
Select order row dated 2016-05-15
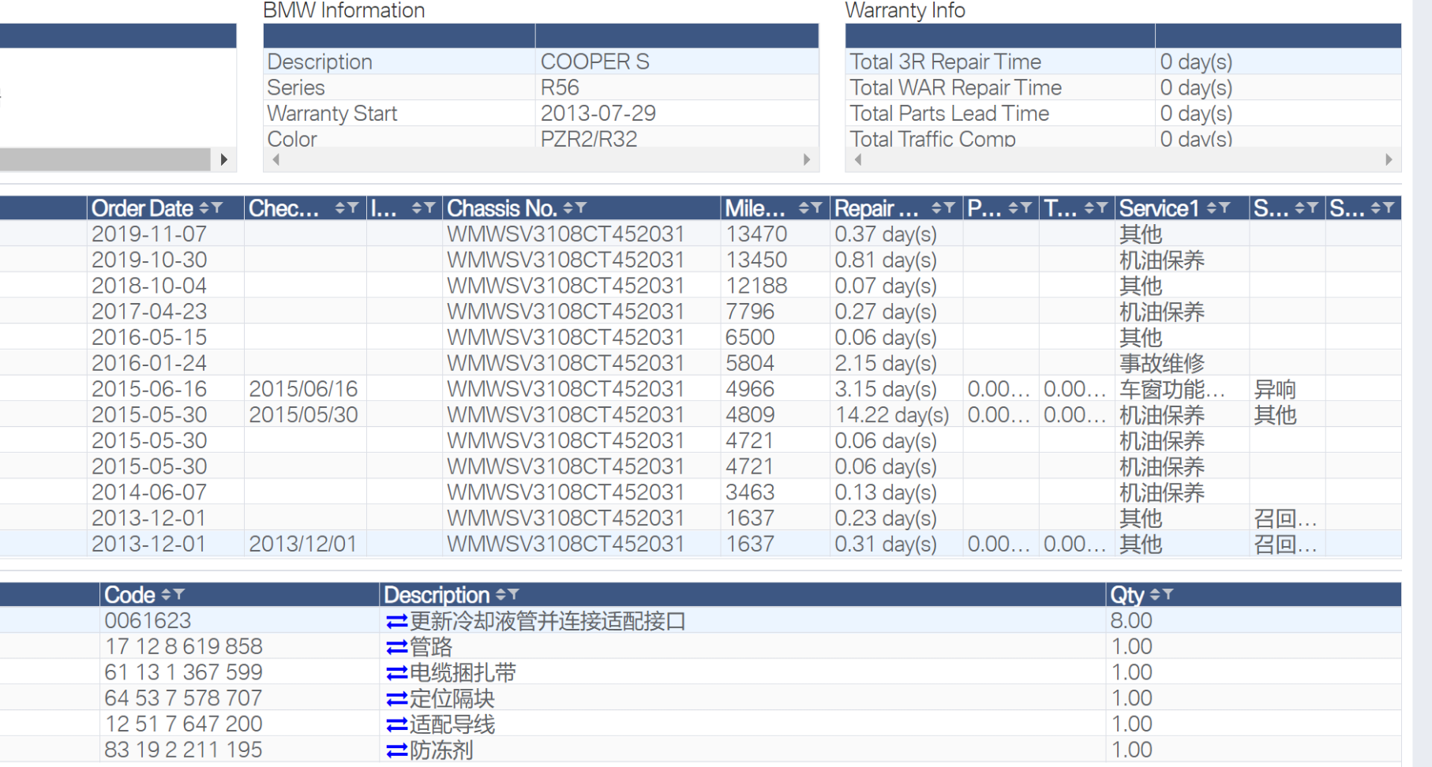point(700,338)
